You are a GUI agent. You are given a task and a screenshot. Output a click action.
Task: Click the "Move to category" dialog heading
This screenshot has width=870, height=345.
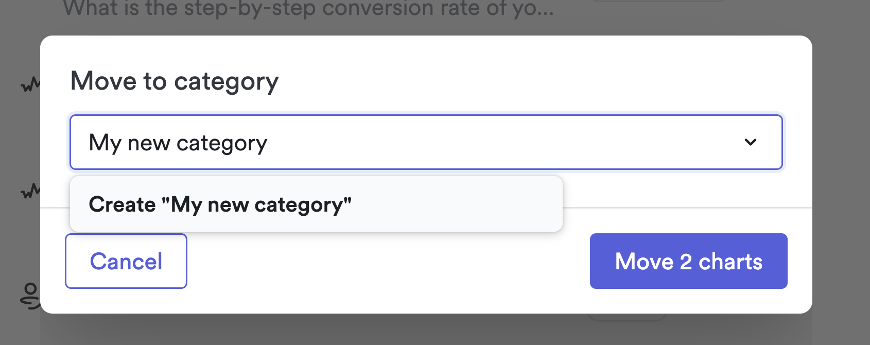[175, 81]
